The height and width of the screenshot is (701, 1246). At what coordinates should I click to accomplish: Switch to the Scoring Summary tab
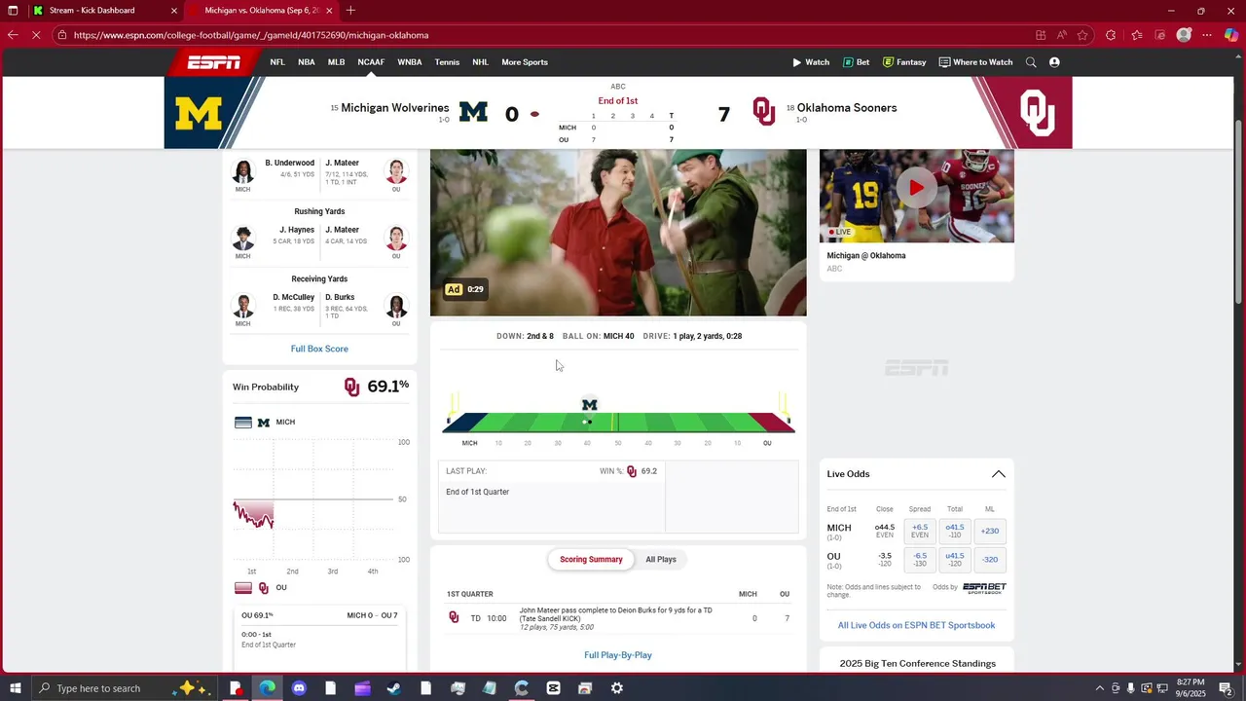pyautogui.click(x=591, y=560)
